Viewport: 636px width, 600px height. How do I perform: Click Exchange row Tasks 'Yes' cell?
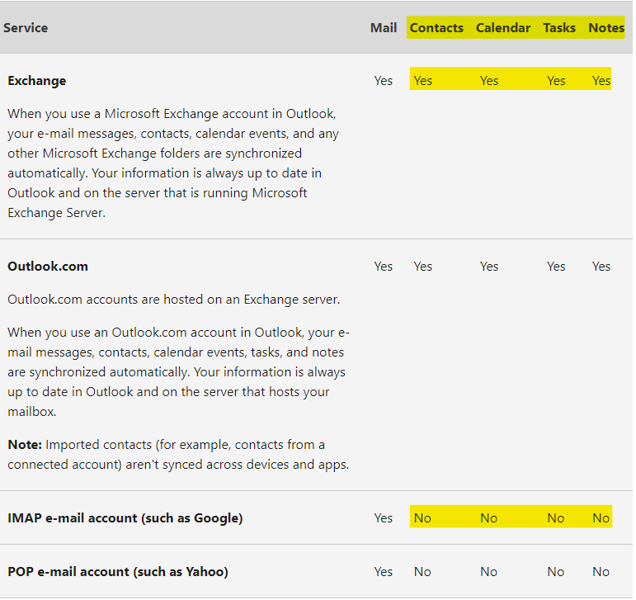(556, 80)
